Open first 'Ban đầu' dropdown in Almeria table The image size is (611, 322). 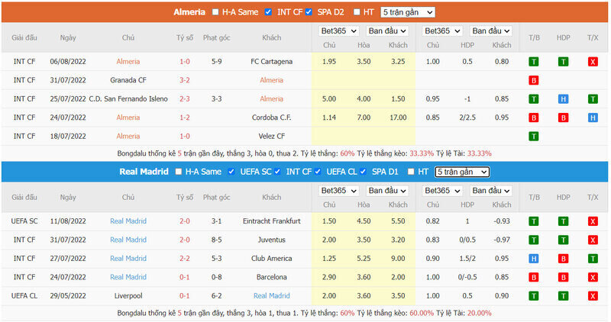pyautogui.click(x=387, y=31)
